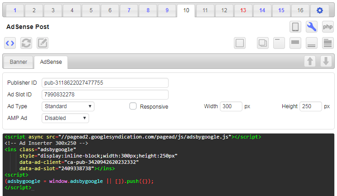337x196 pixels.
Task: Select the full lines layout icon
Action: [x=328, y=43]
